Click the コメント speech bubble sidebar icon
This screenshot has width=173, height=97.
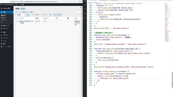[1, 29]
